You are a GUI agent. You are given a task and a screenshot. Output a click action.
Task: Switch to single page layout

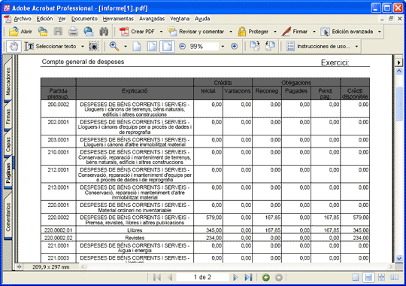[356, 278]
